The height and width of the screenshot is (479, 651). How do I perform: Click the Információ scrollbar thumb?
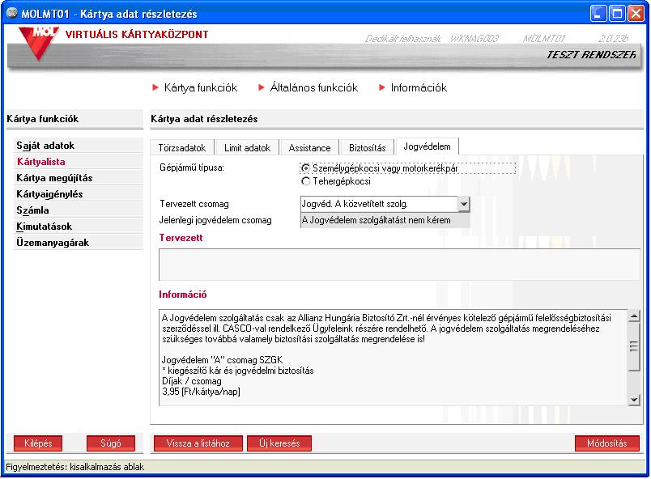(x=633, y=346)
